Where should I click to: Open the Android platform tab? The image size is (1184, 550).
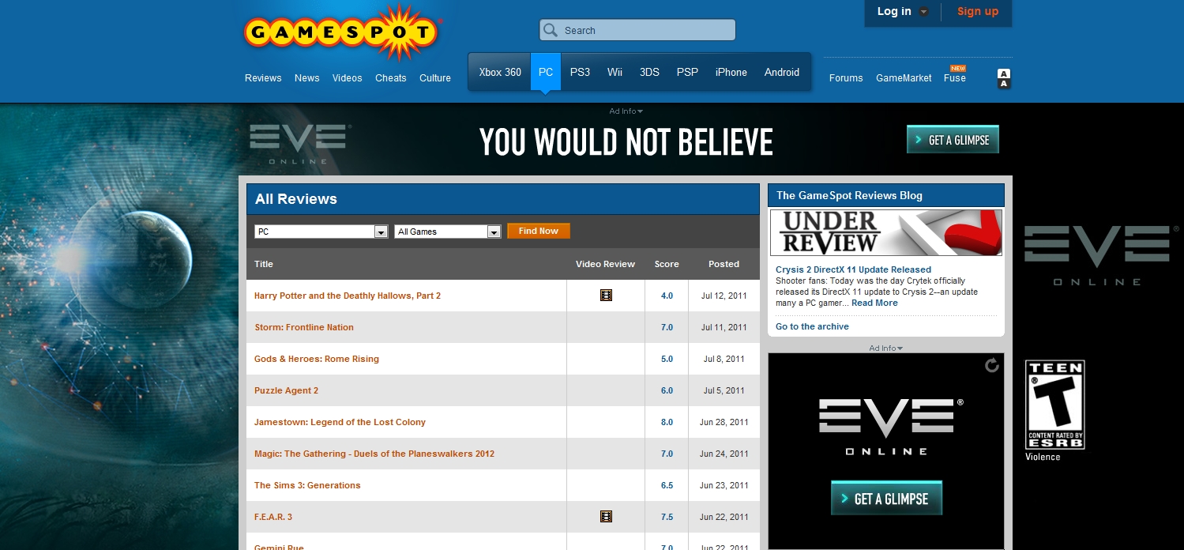[782, 72]
